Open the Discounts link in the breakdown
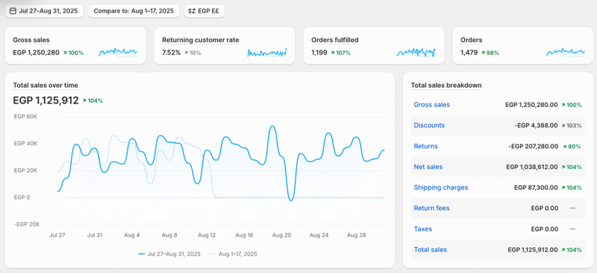597x273 pixels. [429, 125]
